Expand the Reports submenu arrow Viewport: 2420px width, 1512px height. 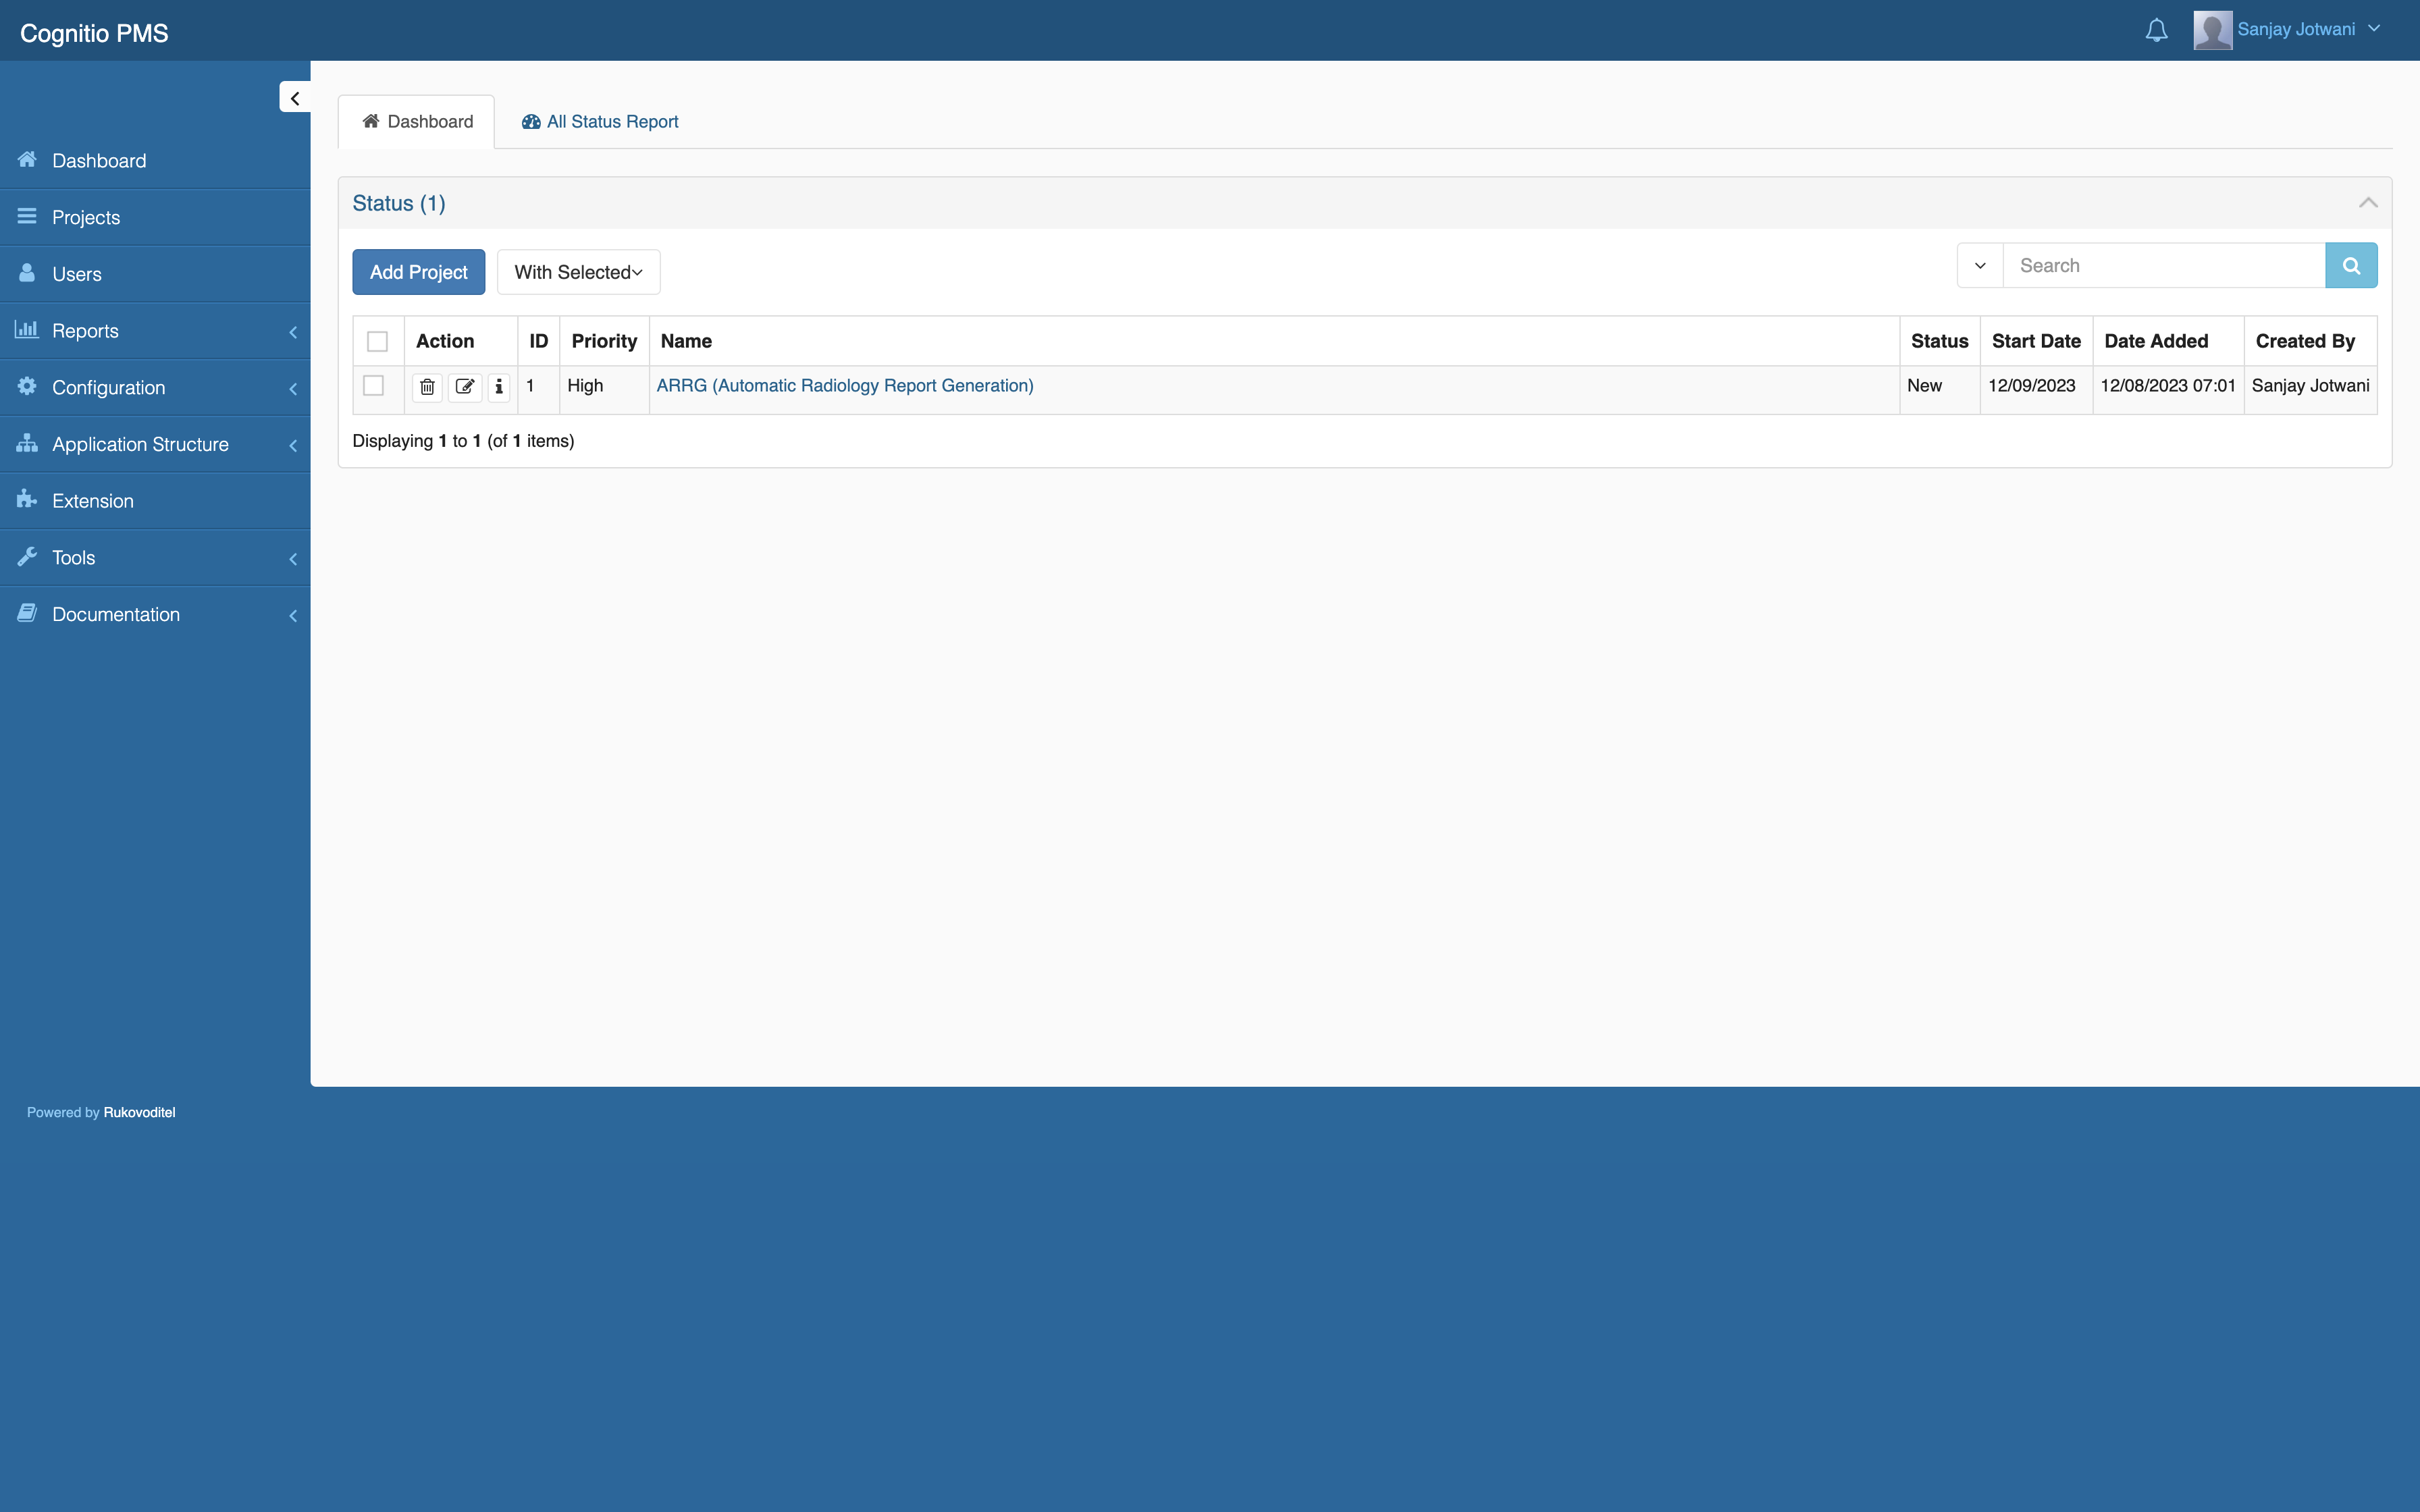293,332
